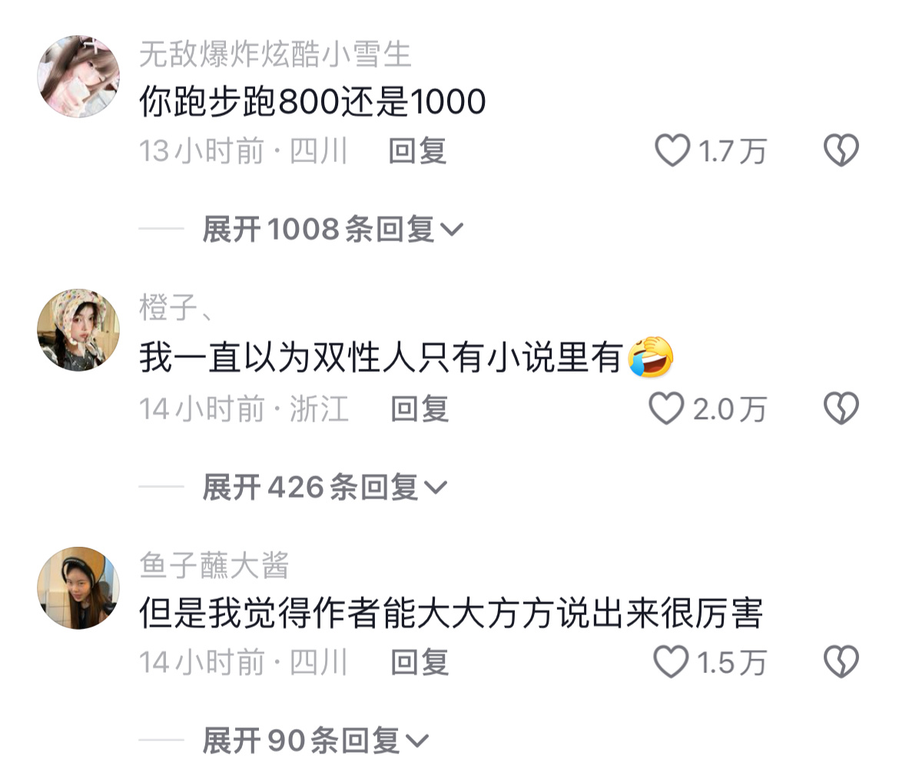Open 橙子、's profile picture
Viewport: 899px width, 771px height.
click(78, 330)
